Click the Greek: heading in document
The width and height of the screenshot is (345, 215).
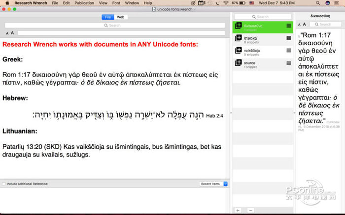coord(12,59)
